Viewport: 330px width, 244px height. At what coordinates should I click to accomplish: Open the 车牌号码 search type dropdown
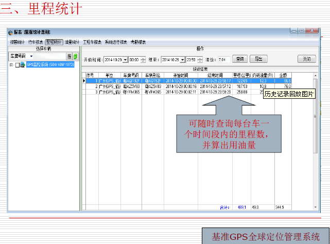pos(31,56)
